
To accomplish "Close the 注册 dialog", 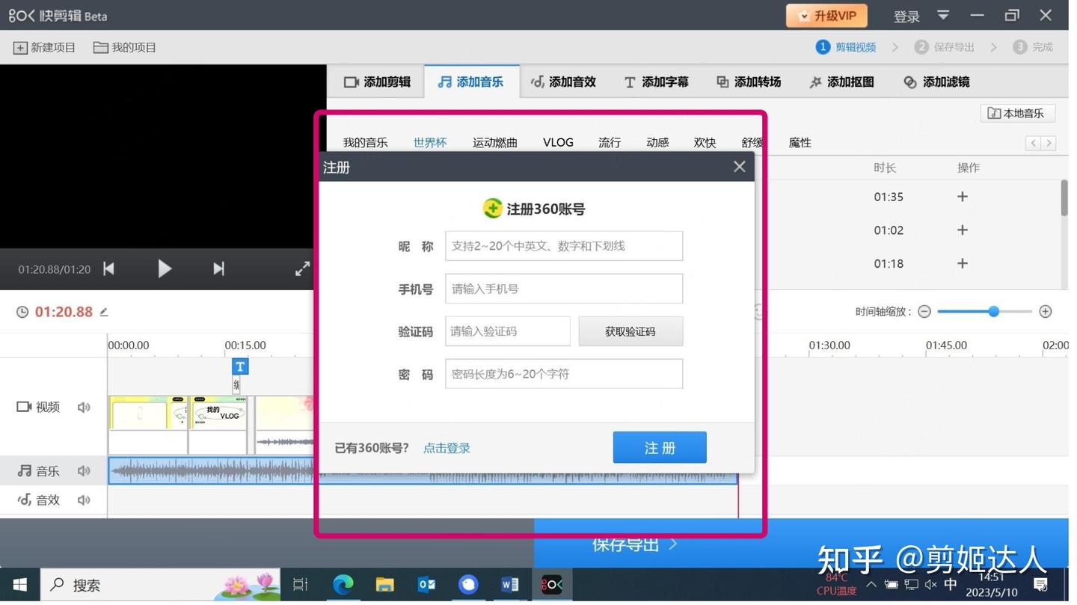I will coord(740,167).
